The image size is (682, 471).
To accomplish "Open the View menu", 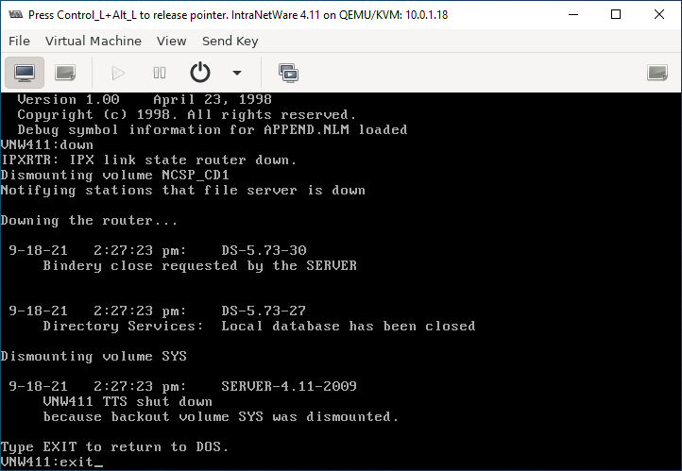I will pyautogui.click(x=171, y=41).
